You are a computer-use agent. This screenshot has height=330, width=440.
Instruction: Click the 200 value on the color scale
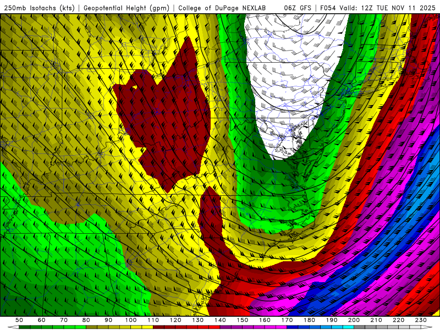[354, 320]
